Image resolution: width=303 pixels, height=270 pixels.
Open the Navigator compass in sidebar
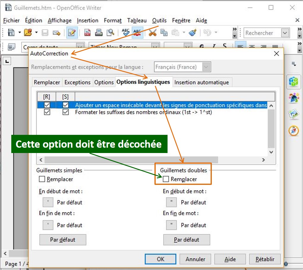pyautogui.click(x=293, y=131)
